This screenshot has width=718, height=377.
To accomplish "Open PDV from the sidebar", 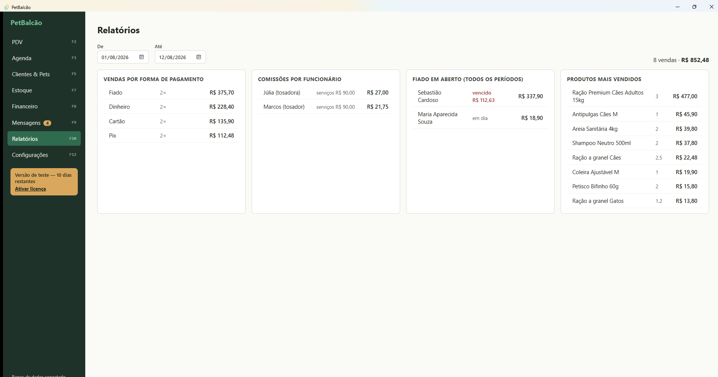I will [x=44, y=42].
